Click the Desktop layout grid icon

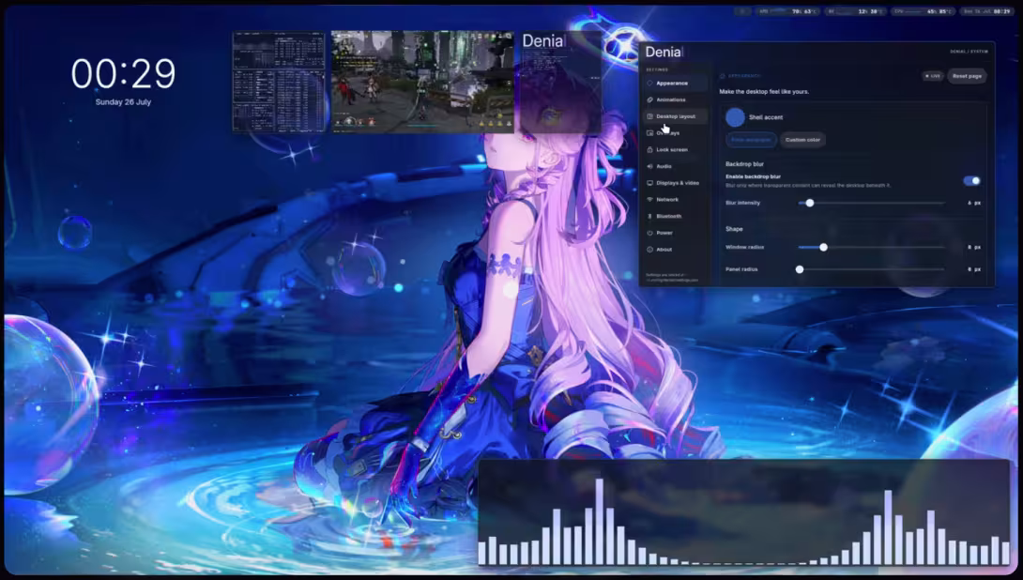[649, 116]
